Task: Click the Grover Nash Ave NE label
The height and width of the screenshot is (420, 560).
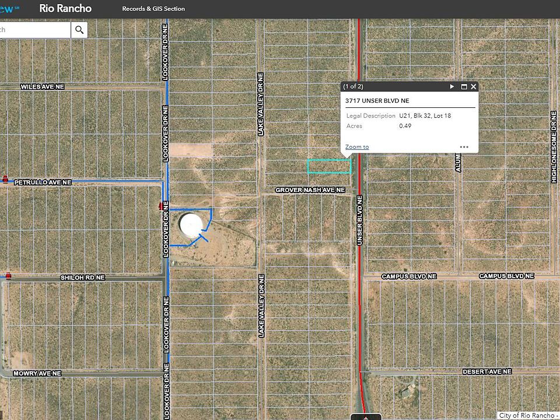Action: click(x=310, y=190)
